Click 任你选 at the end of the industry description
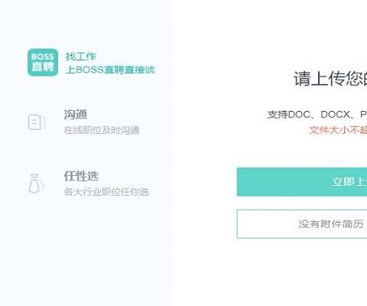 pyautogui.click(x=135, y=192)
